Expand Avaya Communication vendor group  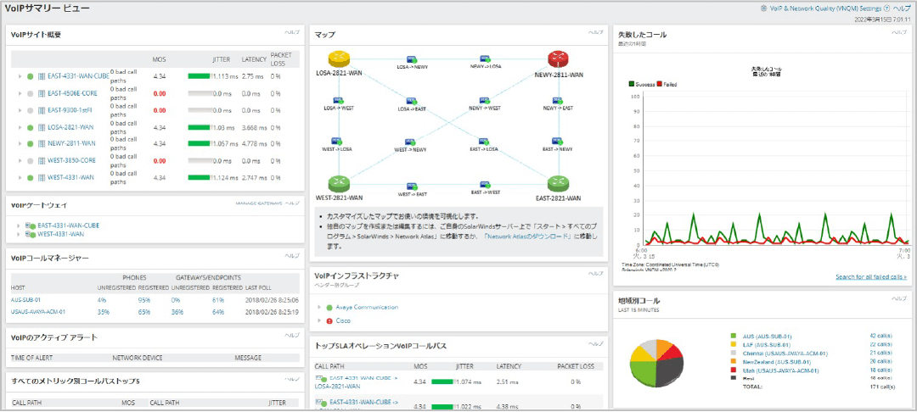319,308
